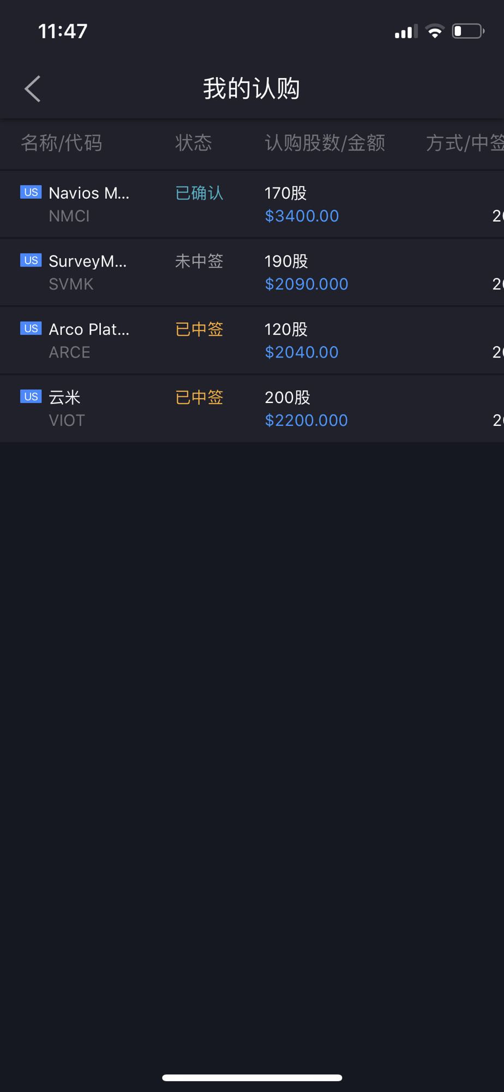Select the 名称/代码 column header
This screenshot has width=504, height=1092.
pos(62,143)
